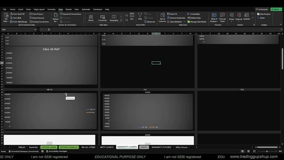Open Solver add-in

click(x=261, y=18)
